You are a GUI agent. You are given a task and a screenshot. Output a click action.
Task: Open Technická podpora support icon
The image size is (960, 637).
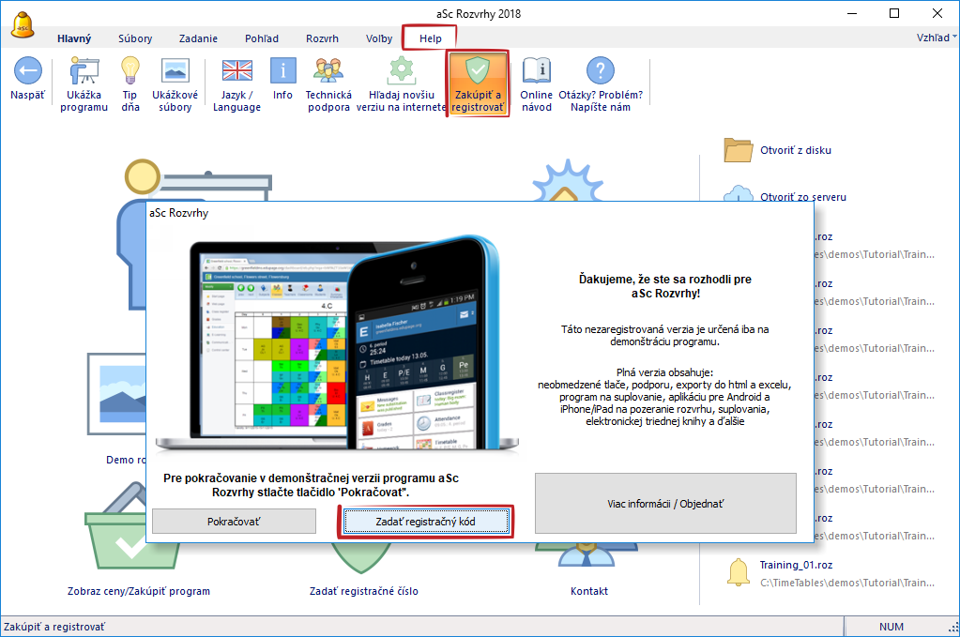(x=328, y=72)
